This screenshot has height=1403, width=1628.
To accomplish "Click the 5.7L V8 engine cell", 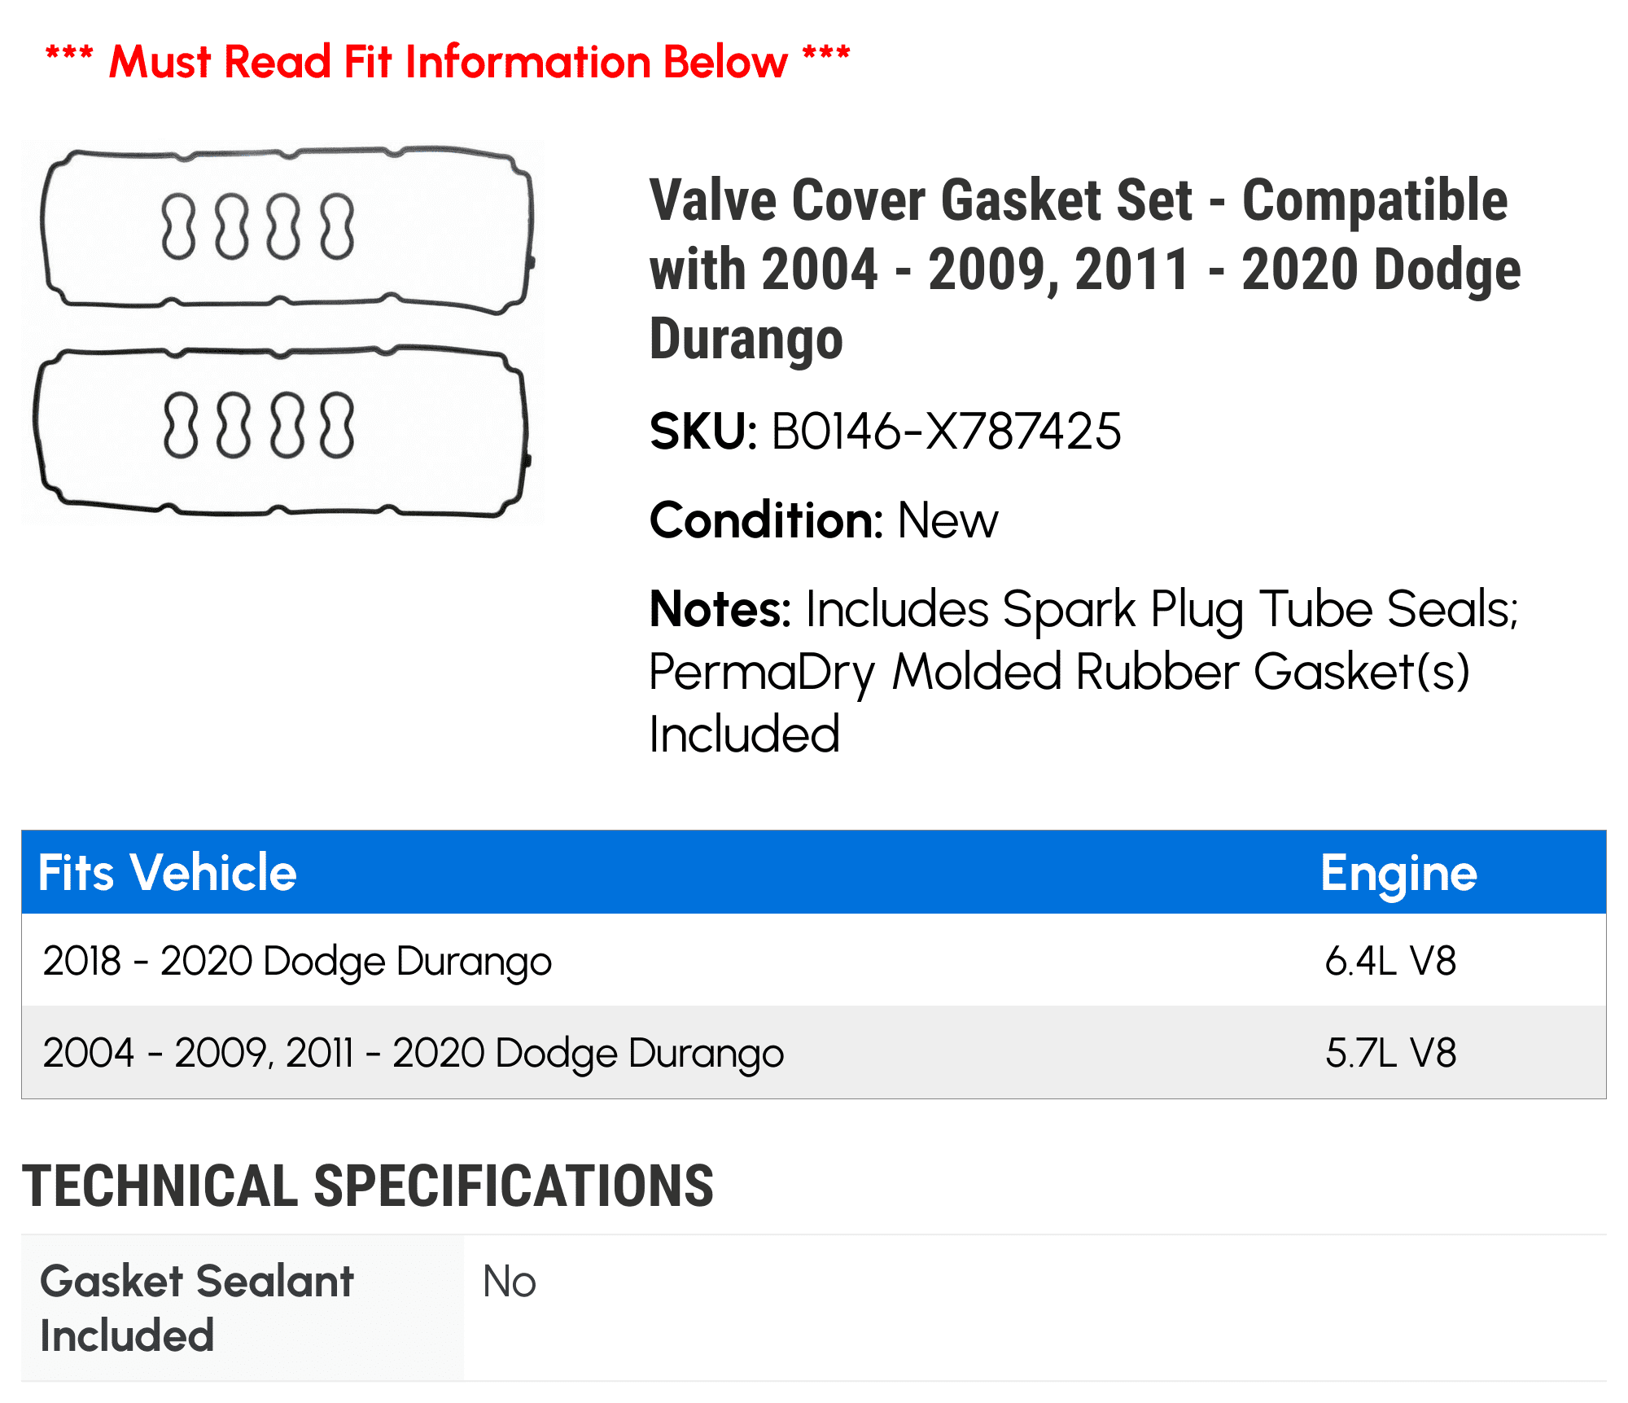I will point(1390,1053).
